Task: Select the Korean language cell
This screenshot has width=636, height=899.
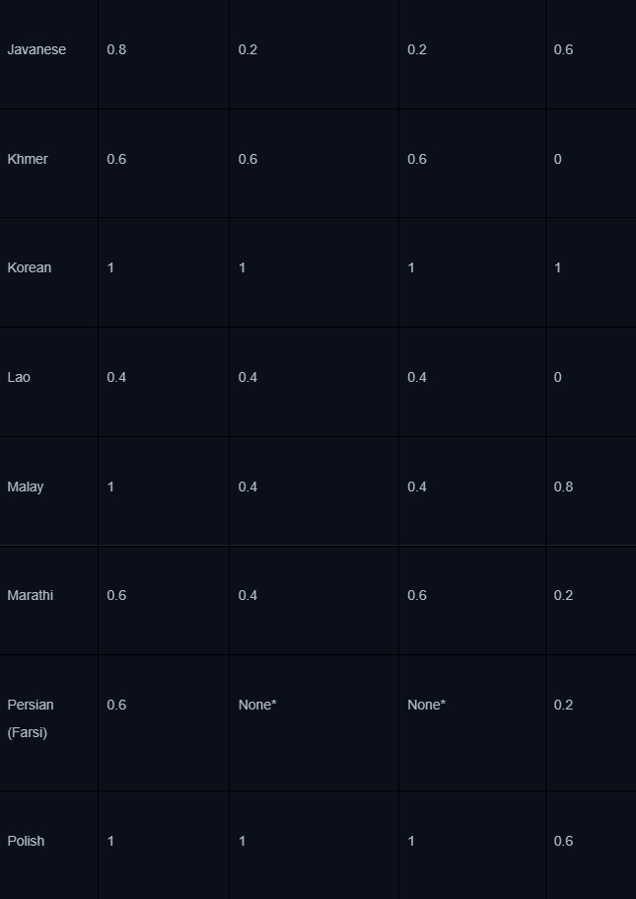Action: pos(30,267)
